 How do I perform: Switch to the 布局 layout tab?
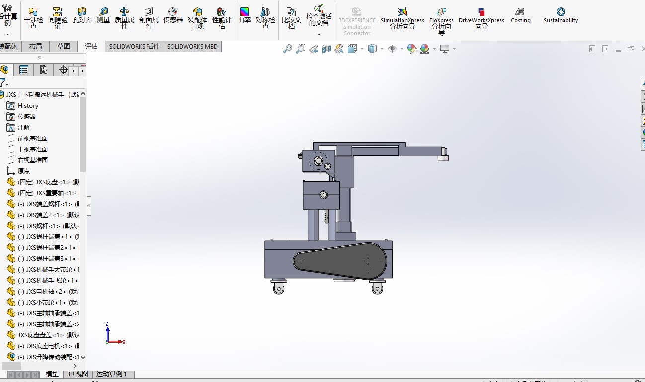[36, 46]
